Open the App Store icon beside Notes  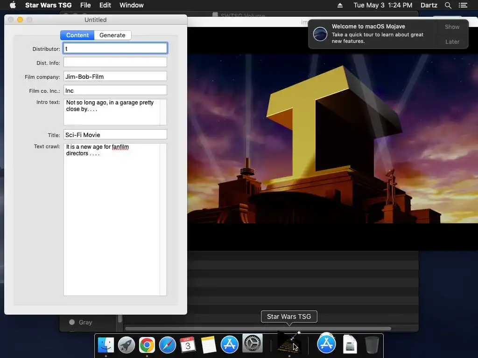coord(229,345)
